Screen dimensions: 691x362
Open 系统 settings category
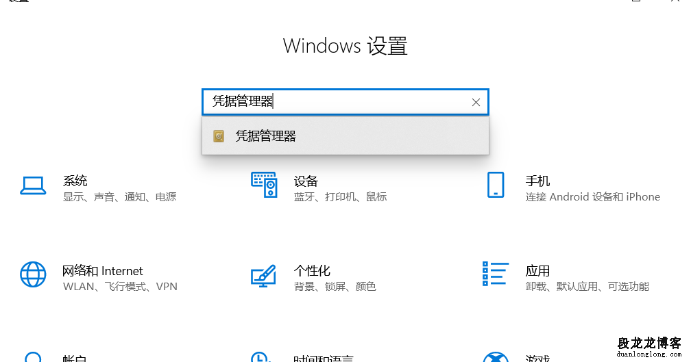point(75,181)
